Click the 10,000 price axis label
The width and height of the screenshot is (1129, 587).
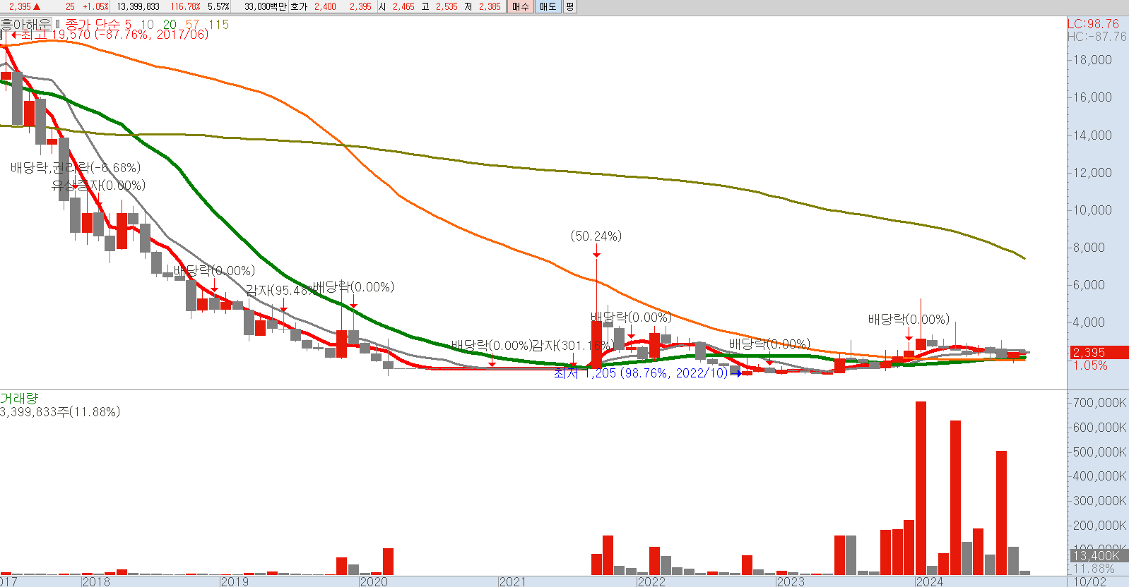(x=1092, y=210)
